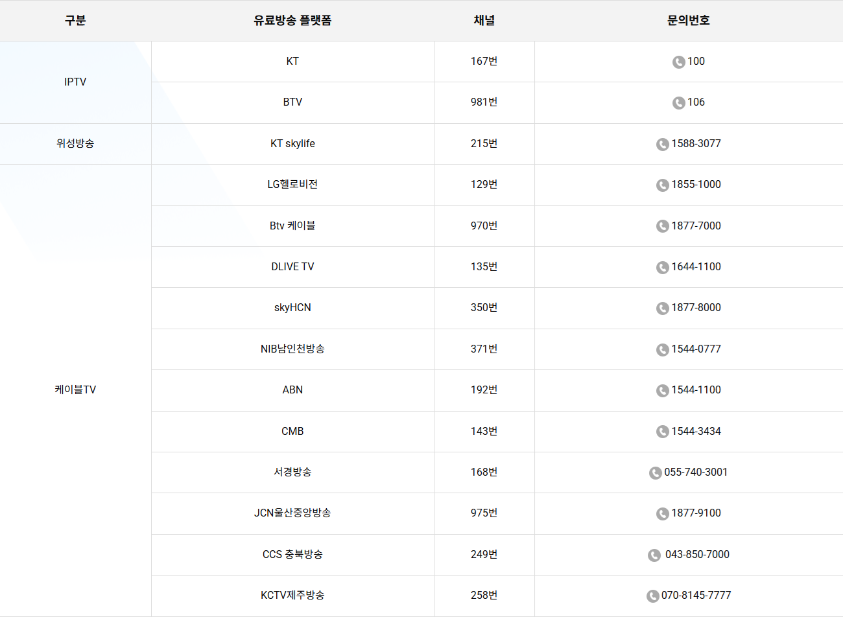Click the 1877-8000 phone number
Image resolution: width=843 pixels, height=617 pixels.
(696, 308)
